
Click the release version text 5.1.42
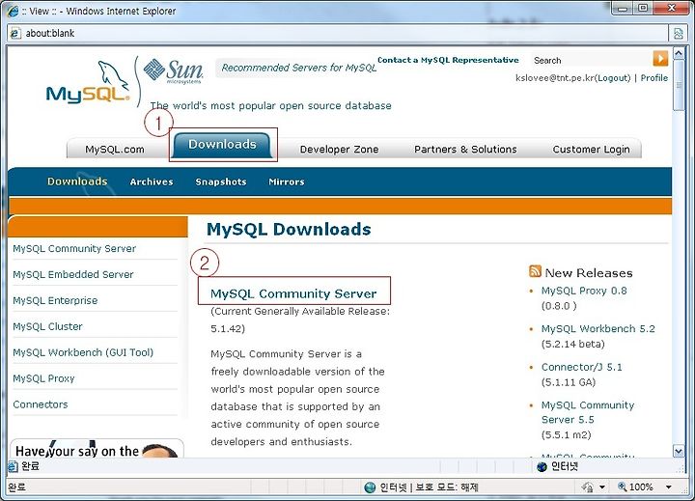coord(228,328)
